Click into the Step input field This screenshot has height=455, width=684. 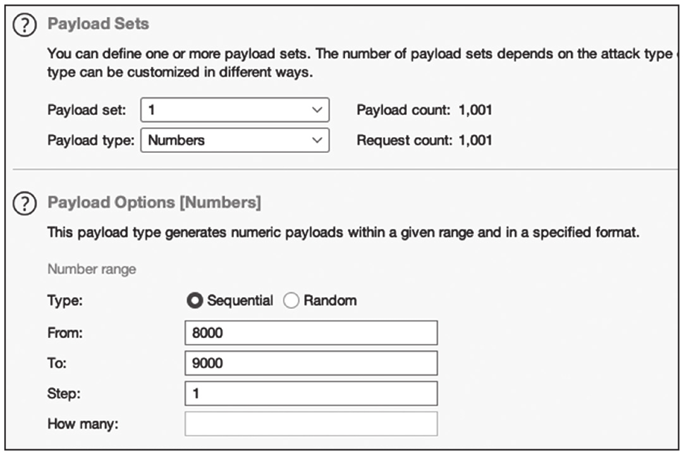click(x=310, y=393)
